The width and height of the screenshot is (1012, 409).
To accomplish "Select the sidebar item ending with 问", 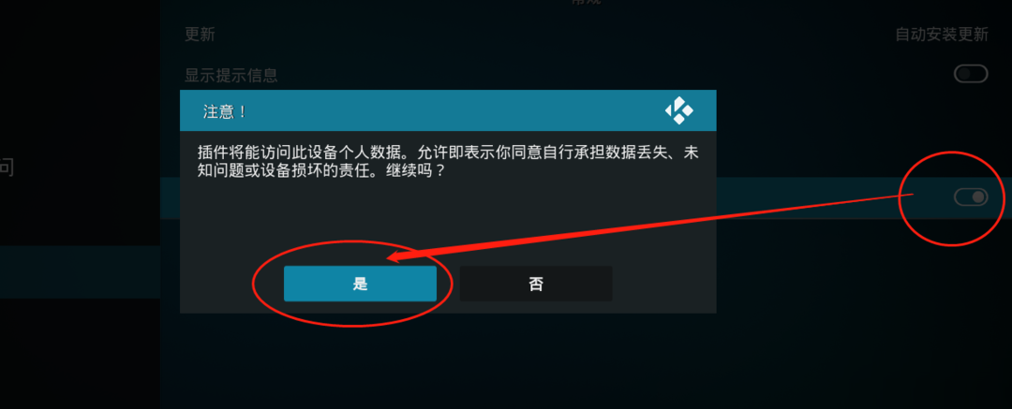I will click(x=7, y=168).
